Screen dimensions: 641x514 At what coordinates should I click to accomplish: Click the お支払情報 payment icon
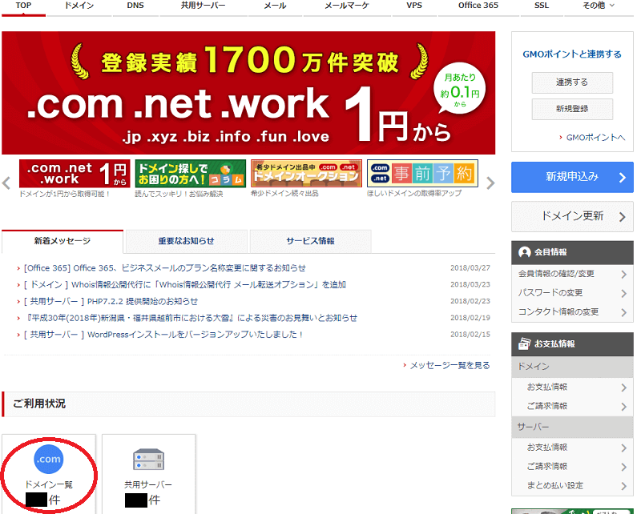pyautogui.click(x=525, y=343)
